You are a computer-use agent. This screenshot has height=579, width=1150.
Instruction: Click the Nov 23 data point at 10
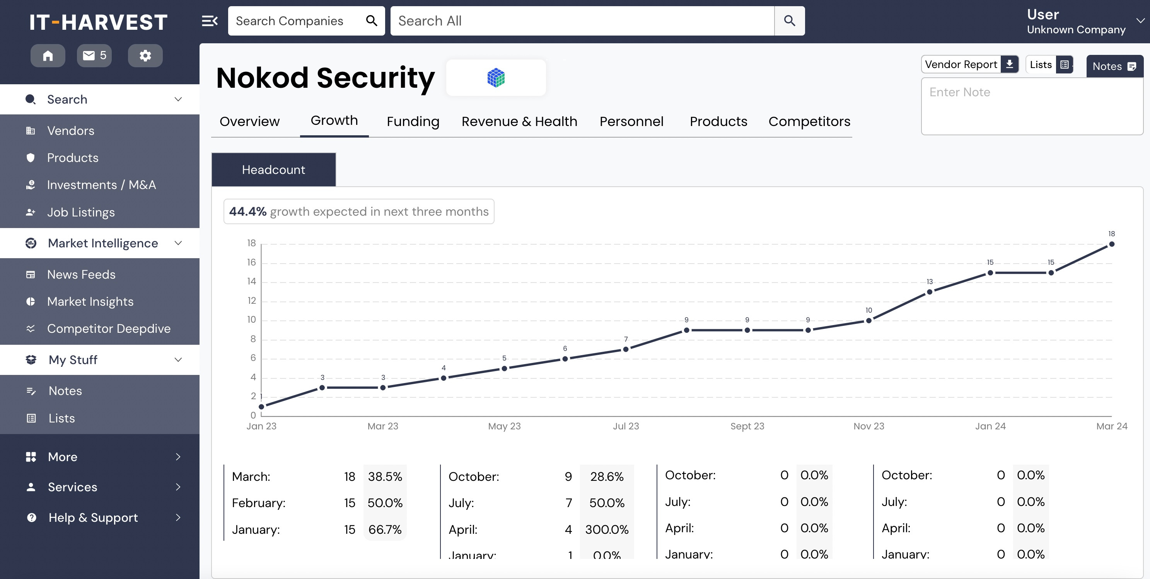point(868,321)
